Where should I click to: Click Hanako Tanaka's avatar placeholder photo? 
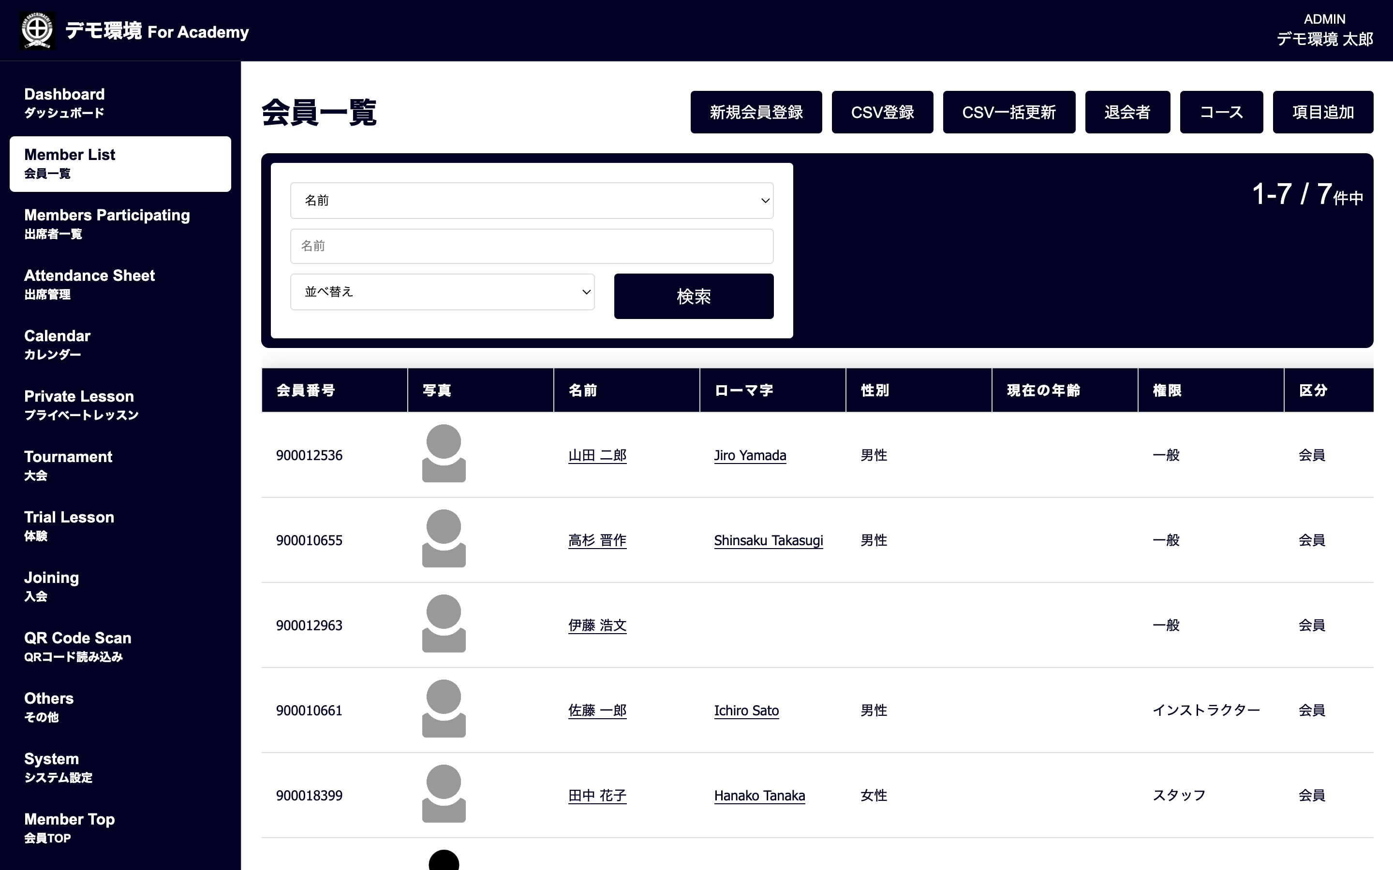pos(443,794)
